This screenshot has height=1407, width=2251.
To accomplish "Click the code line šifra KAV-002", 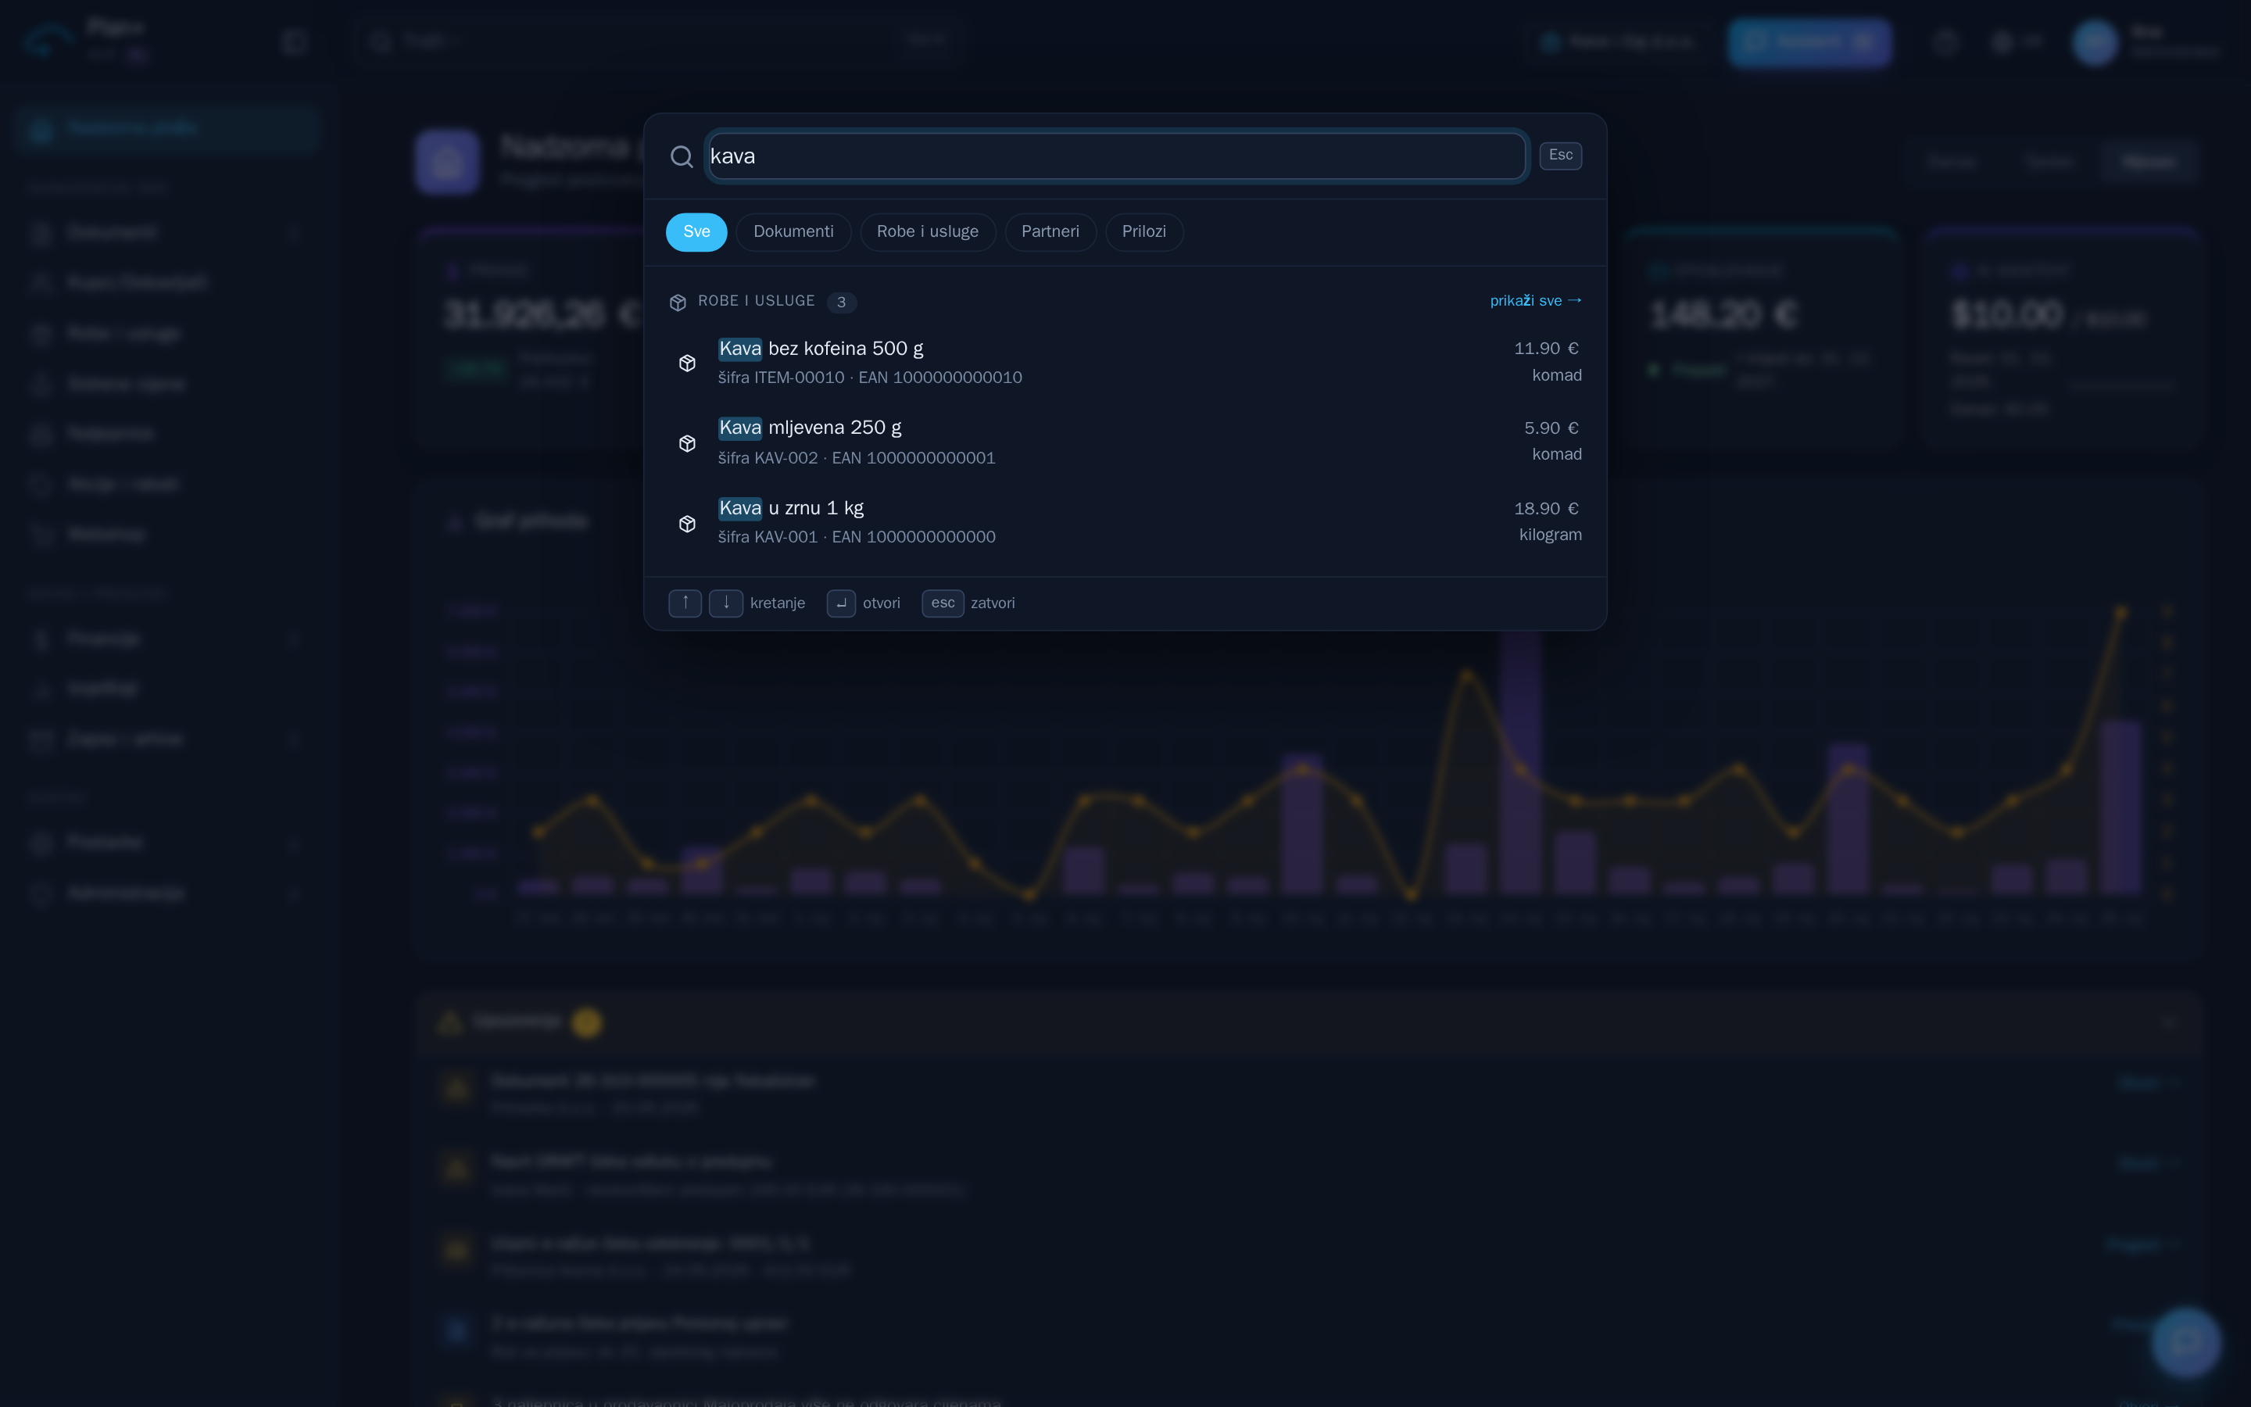I will (x=857, y=458).
